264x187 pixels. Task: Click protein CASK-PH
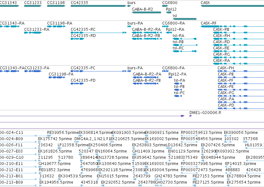point(241,71)
